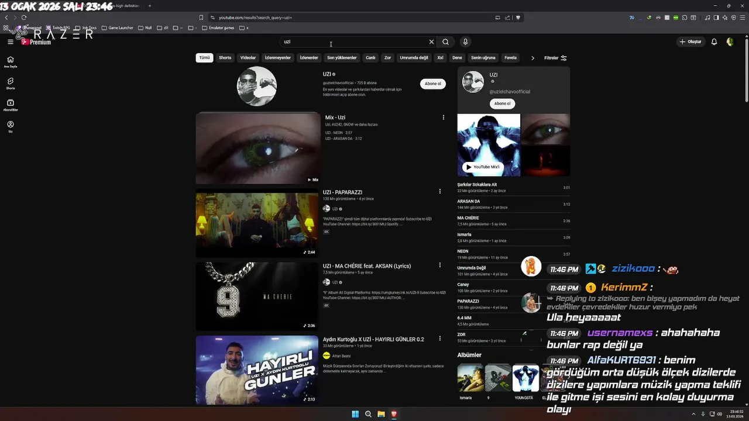This screenshot has width=749, height=421.
Task: Open the Null bookmarks folder
Action: (145, 27)
